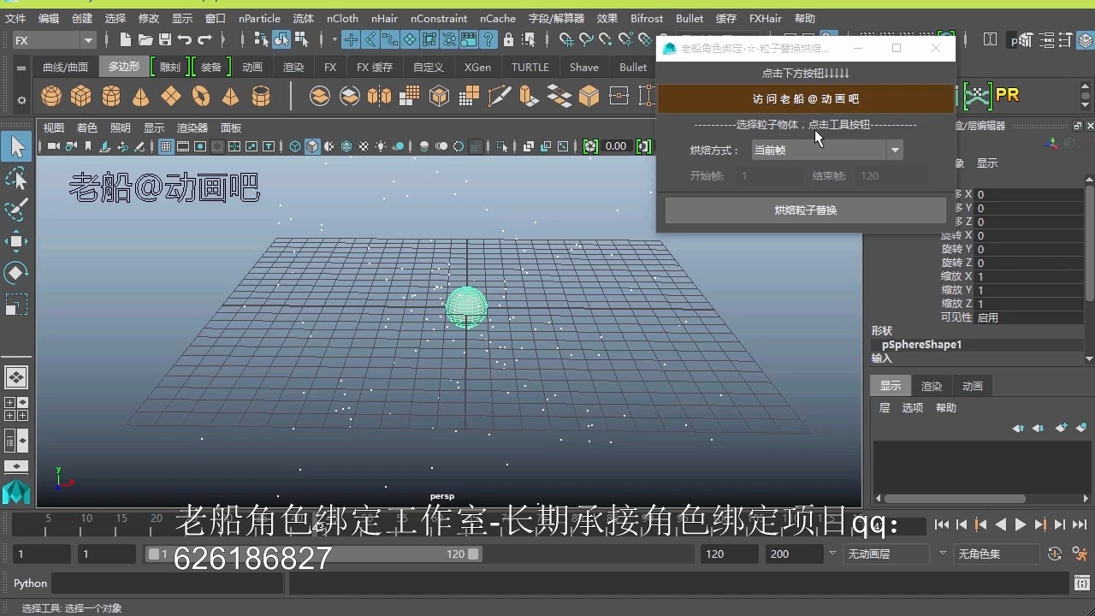
Task: Open the nParticle menu
Action: click(259, 18)
